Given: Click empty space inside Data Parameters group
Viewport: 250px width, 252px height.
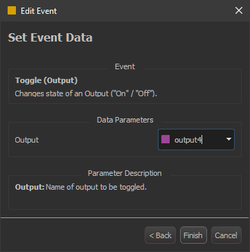Looking at the screenshot, I should pyautogui.click(x=97, y=140).
